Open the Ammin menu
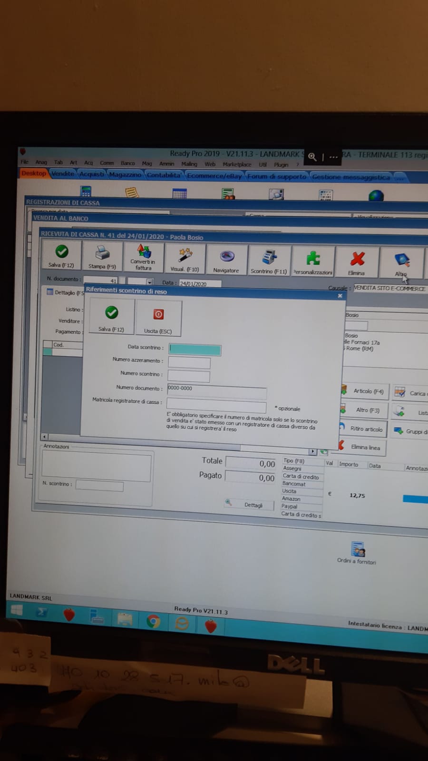The height and width of the screenshot is (761, 428). tap(167, 164)
